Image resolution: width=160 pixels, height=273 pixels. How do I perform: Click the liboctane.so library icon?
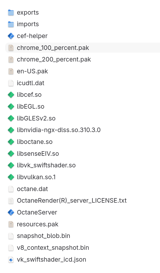(11, 142)
